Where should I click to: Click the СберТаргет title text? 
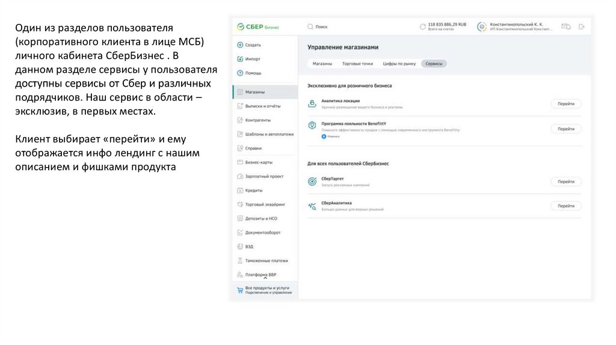pos(332,179)
